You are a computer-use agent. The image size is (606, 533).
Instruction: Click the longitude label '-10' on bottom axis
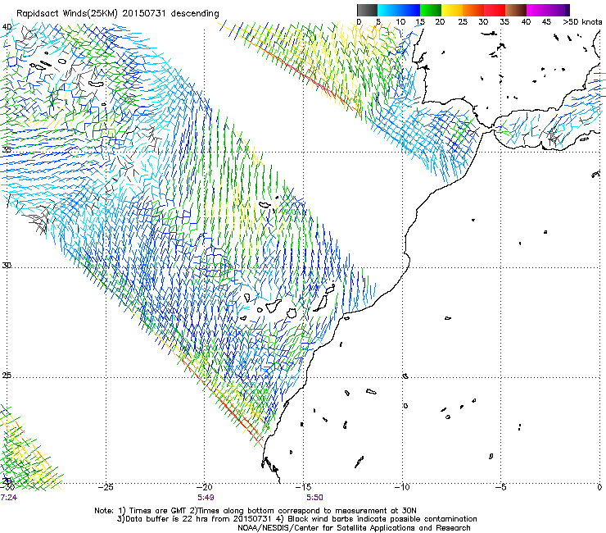tap(402, 487)
